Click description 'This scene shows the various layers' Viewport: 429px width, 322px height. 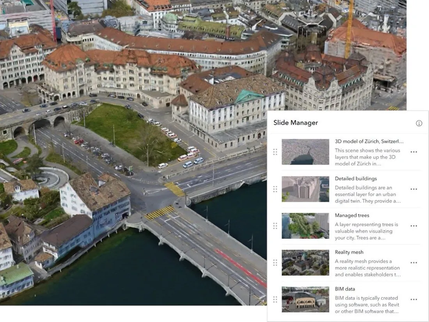tap(367, 157)
